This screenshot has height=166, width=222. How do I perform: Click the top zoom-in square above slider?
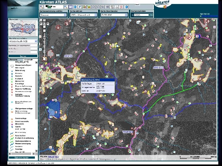44,27
